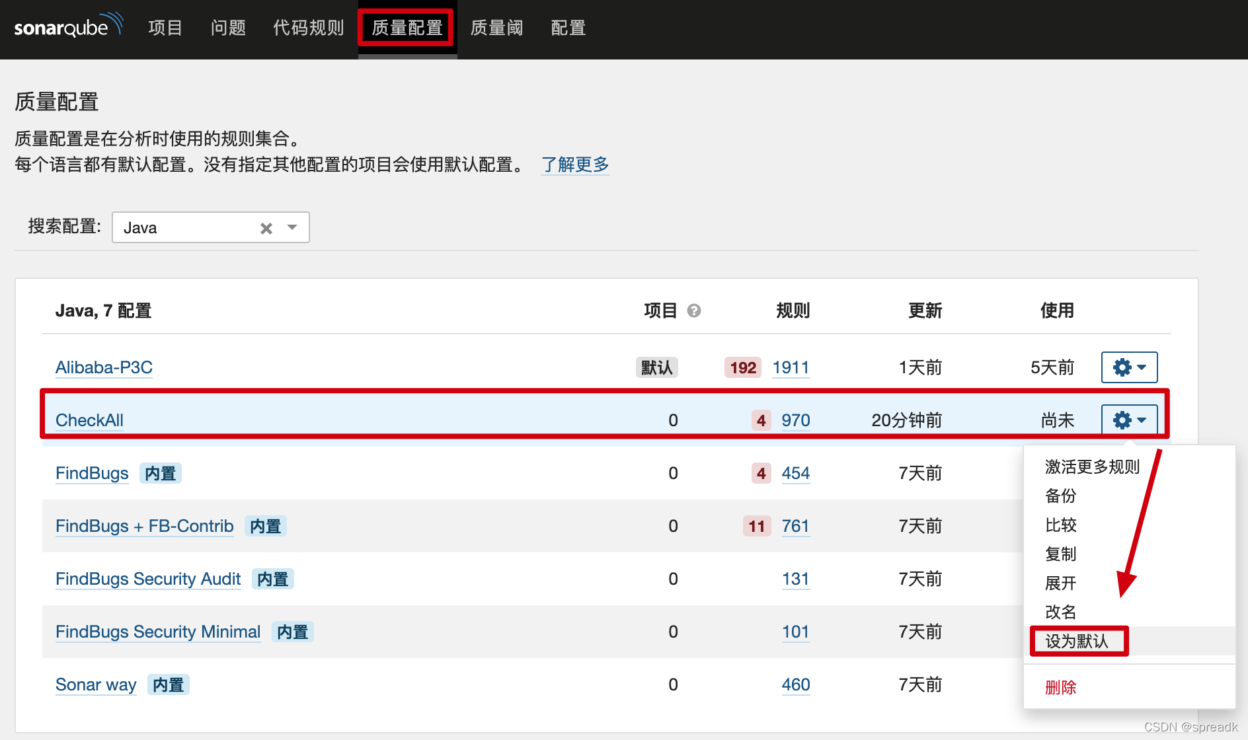
Task: Click the help icon beside 项目 header
Action: [x=693, y=311]
